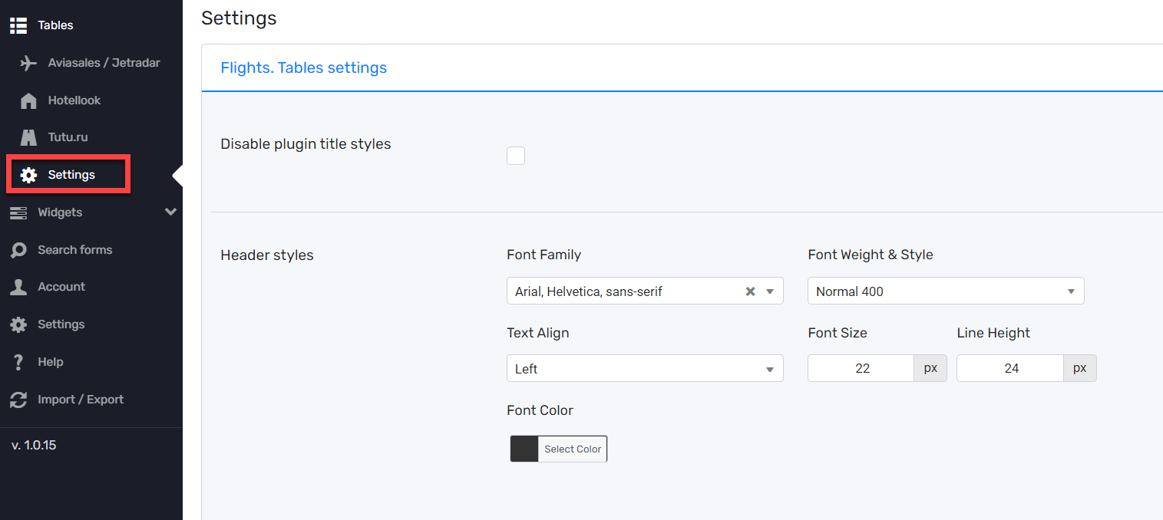Click the dark Font Color swatch
Image resolution: width=1163 pixels, height=520 pixels.
tap(524, 449)
